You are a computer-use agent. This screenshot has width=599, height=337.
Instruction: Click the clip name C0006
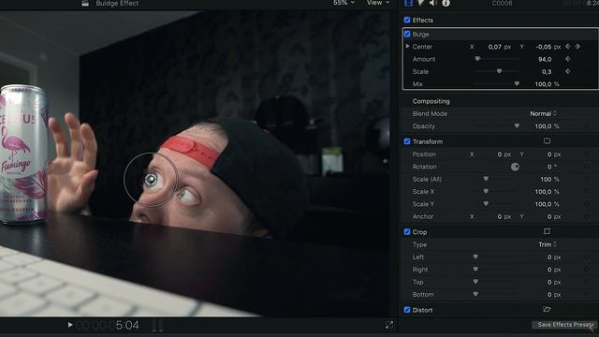click(x=502, y=3)
